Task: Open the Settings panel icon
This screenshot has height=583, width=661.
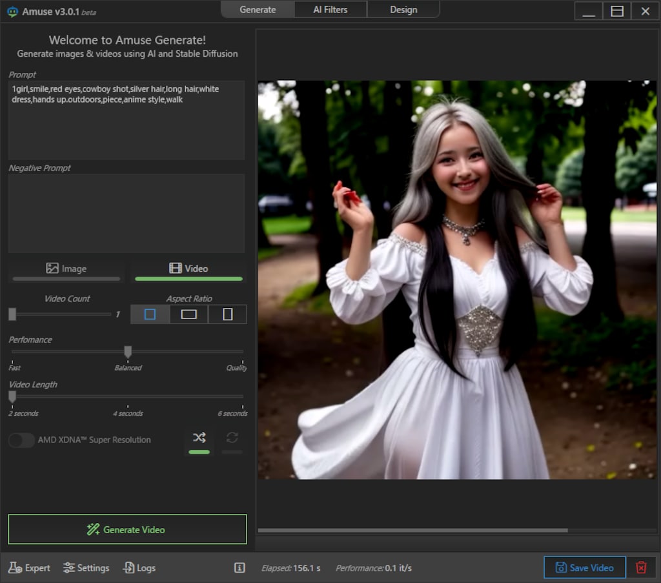Action: point(86,568)
